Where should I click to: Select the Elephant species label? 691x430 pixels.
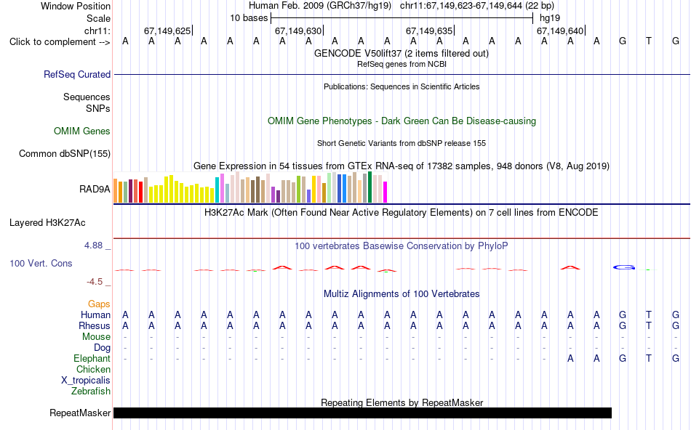pos(92,359)
